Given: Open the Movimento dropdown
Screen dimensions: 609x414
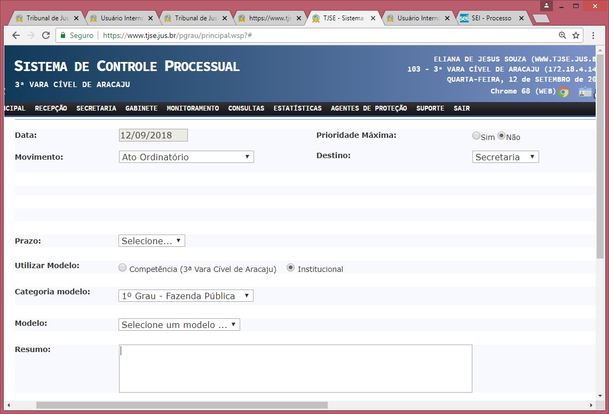Looking at the screenshot, I should coord(186,157).
